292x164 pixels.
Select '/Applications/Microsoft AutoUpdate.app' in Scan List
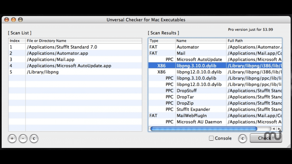75,66
